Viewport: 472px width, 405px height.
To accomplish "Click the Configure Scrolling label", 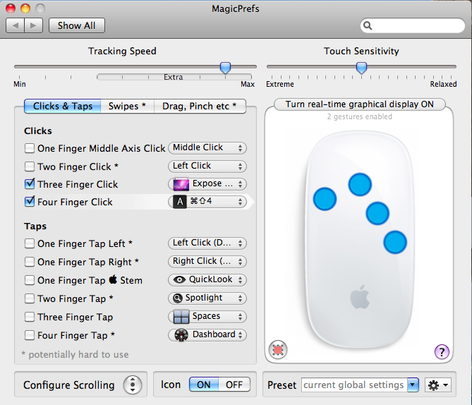I will [x=69, y=385].
